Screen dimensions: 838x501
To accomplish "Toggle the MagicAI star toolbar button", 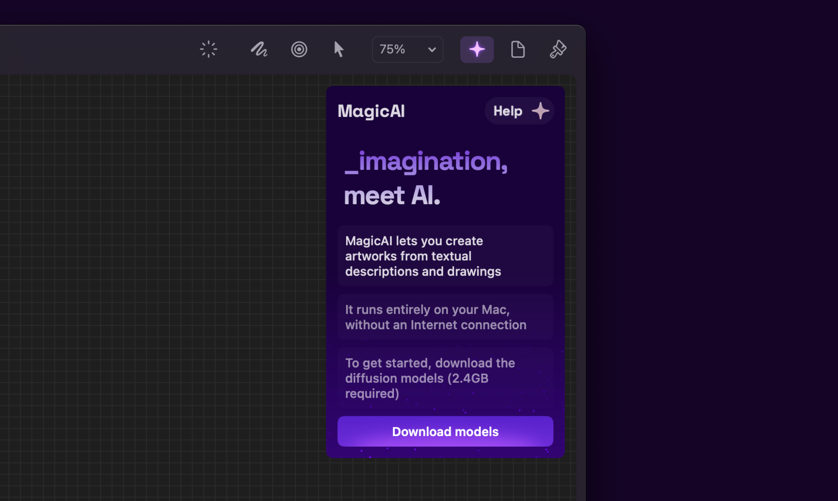I will pyautogui.click(x=477, y=50).
